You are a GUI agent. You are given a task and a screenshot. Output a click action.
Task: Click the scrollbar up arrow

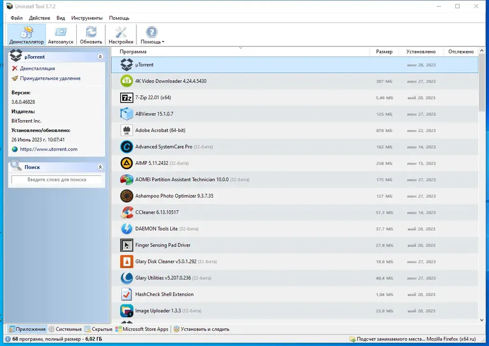tap(482, 50)
